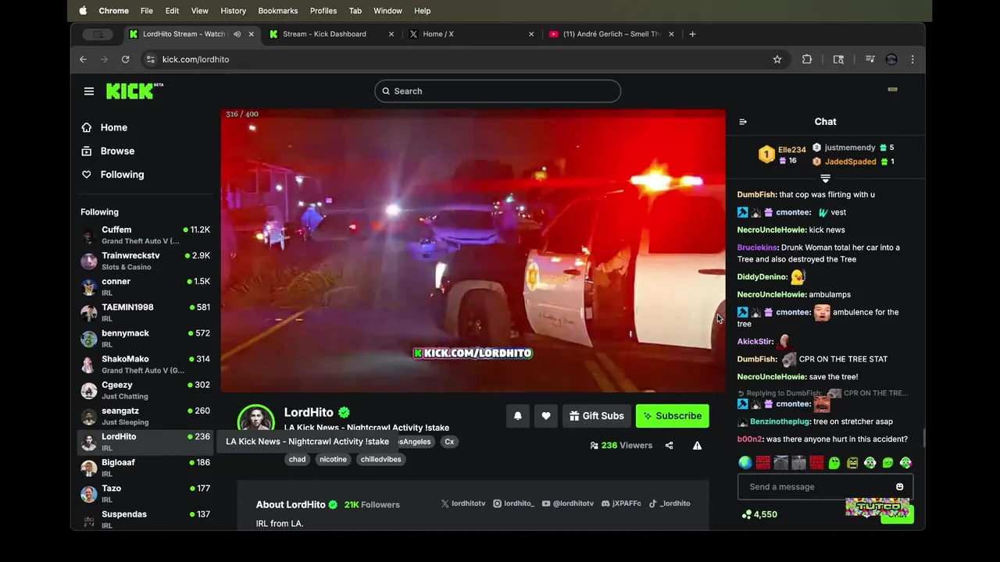Viewport: 1000px width, 562px height.
Task: Open the Chrome Profiles menu
Action: pos(323,11)
